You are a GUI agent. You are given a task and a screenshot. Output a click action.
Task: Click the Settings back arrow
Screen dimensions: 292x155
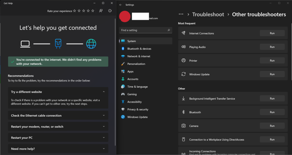tap(121, 5)
